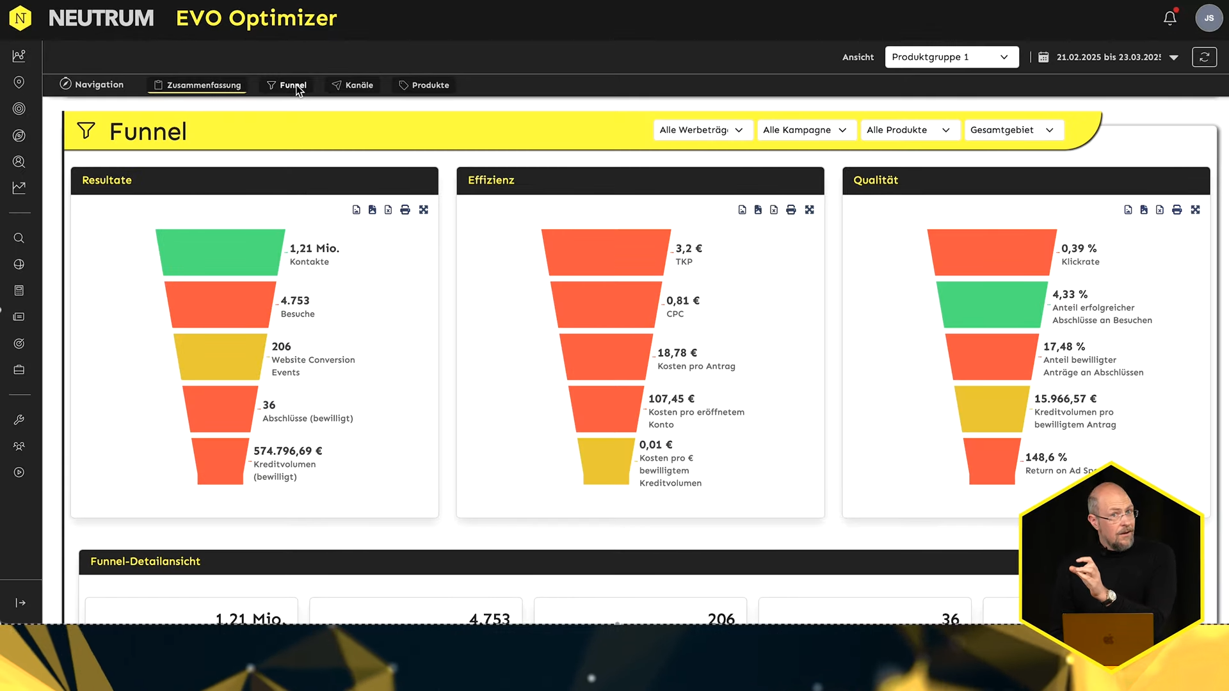Open the map pin icon in the sidebar
1229x691 pixels.
pos(19,83)
